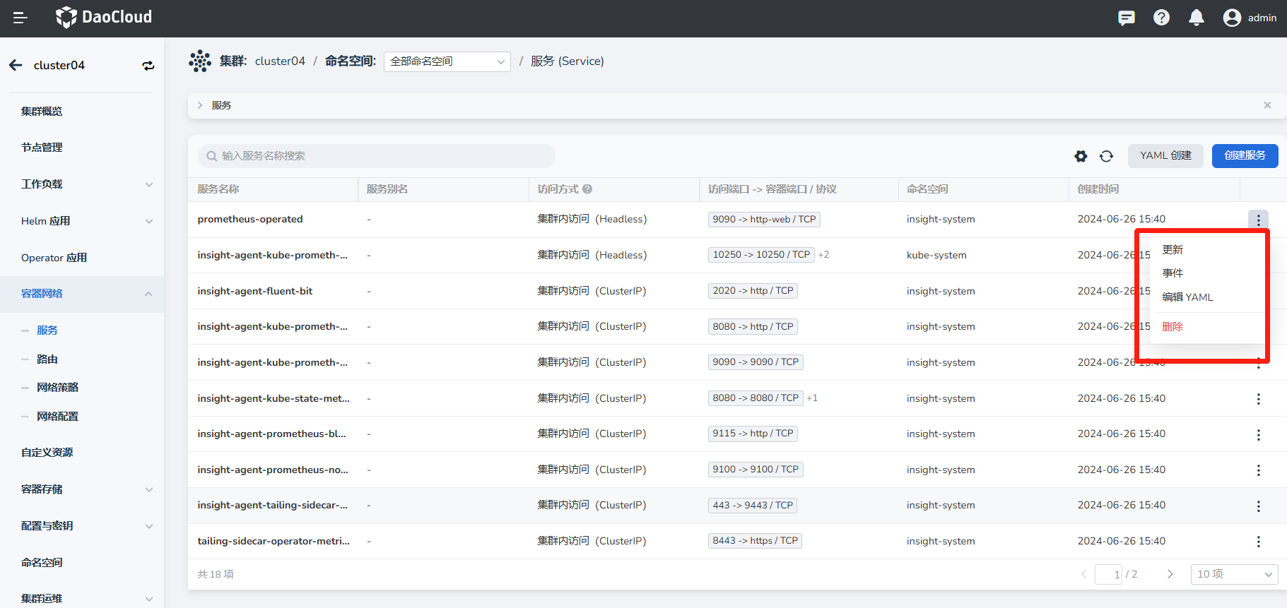Open the namespace selector dropdown
Viewport: 1287px width, 608px height.
point(447,61)
